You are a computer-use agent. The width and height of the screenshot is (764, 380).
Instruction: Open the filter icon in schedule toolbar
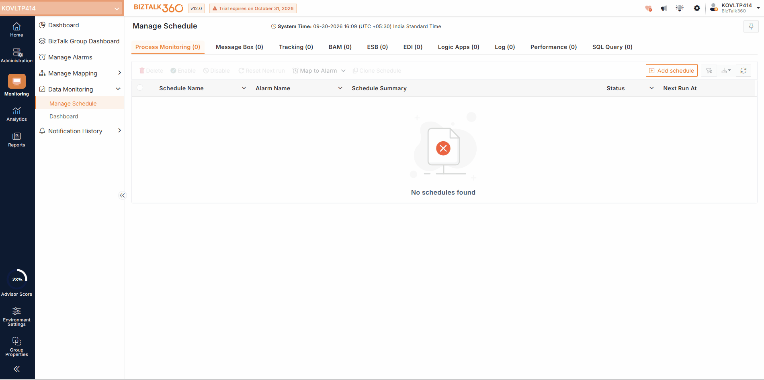[709, 71]
